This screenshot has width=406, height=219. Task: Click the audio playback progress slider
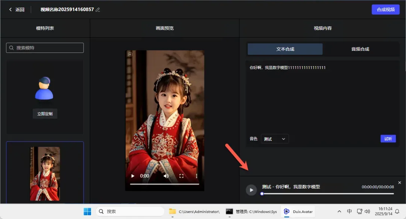[x=327, y=194]
